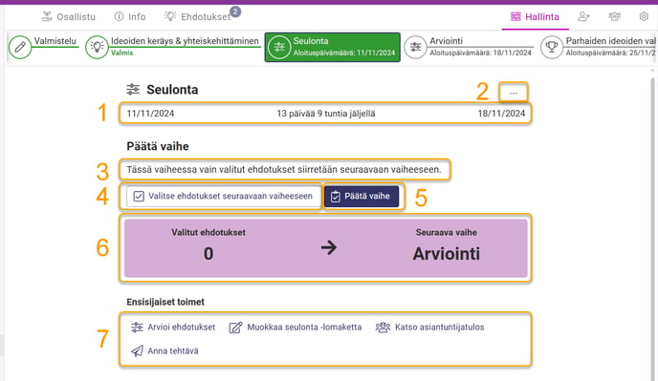Click Muokkaa seulonta -lomaketta link
This screenshot has width=658, height=381.
(x=296, y=327)
